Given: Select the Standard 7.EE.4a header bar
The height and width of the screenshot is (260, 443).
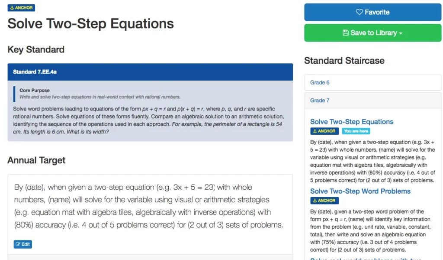Looking at the screenshot, I should pyautogui.click(x=150, y=72).
